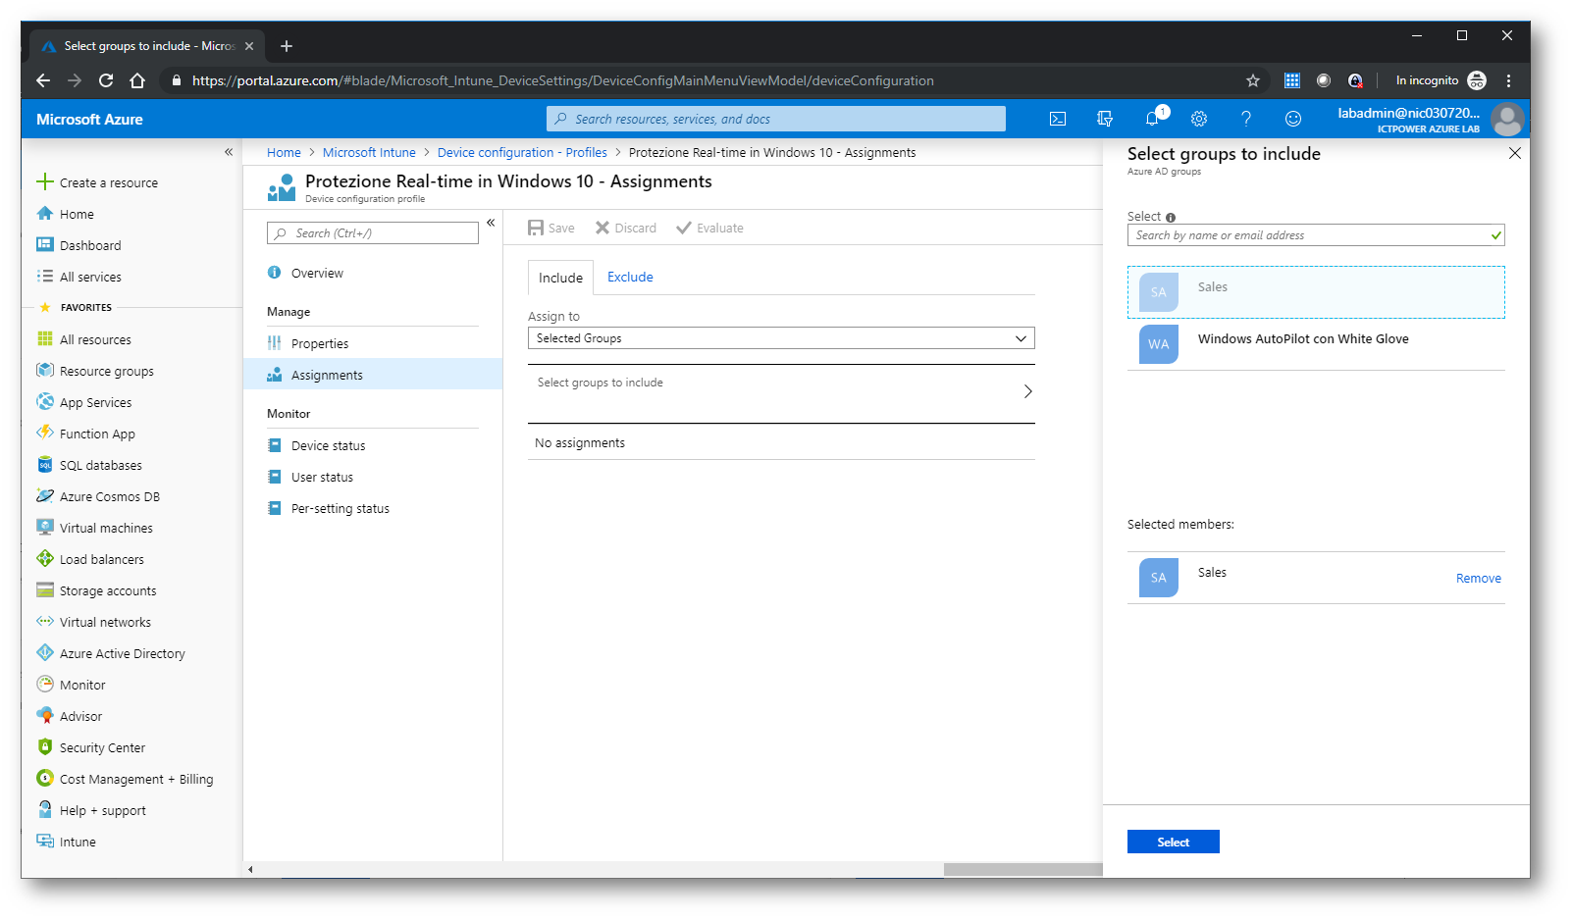Open Monitor in the sidebar
1572x920 pixels.
pyautogui.click(x=71, y=685)
